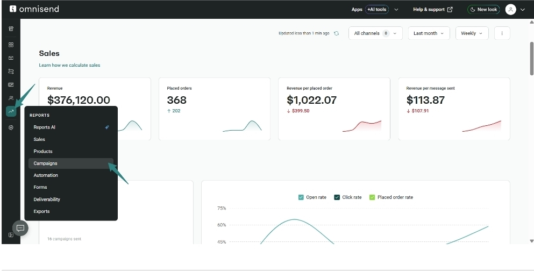Screen dimensions: 534x271
Task: Toggle the Placed order rate checkbox
Action: click(x=372, y=197)
